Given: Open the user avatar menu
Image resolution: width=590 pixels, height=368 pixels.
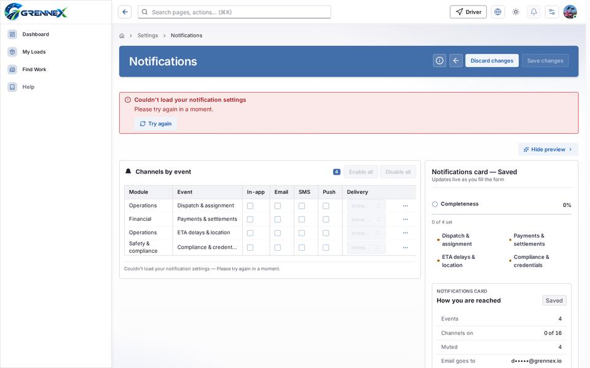Looking at the screenshot, I should pos(570,12).
